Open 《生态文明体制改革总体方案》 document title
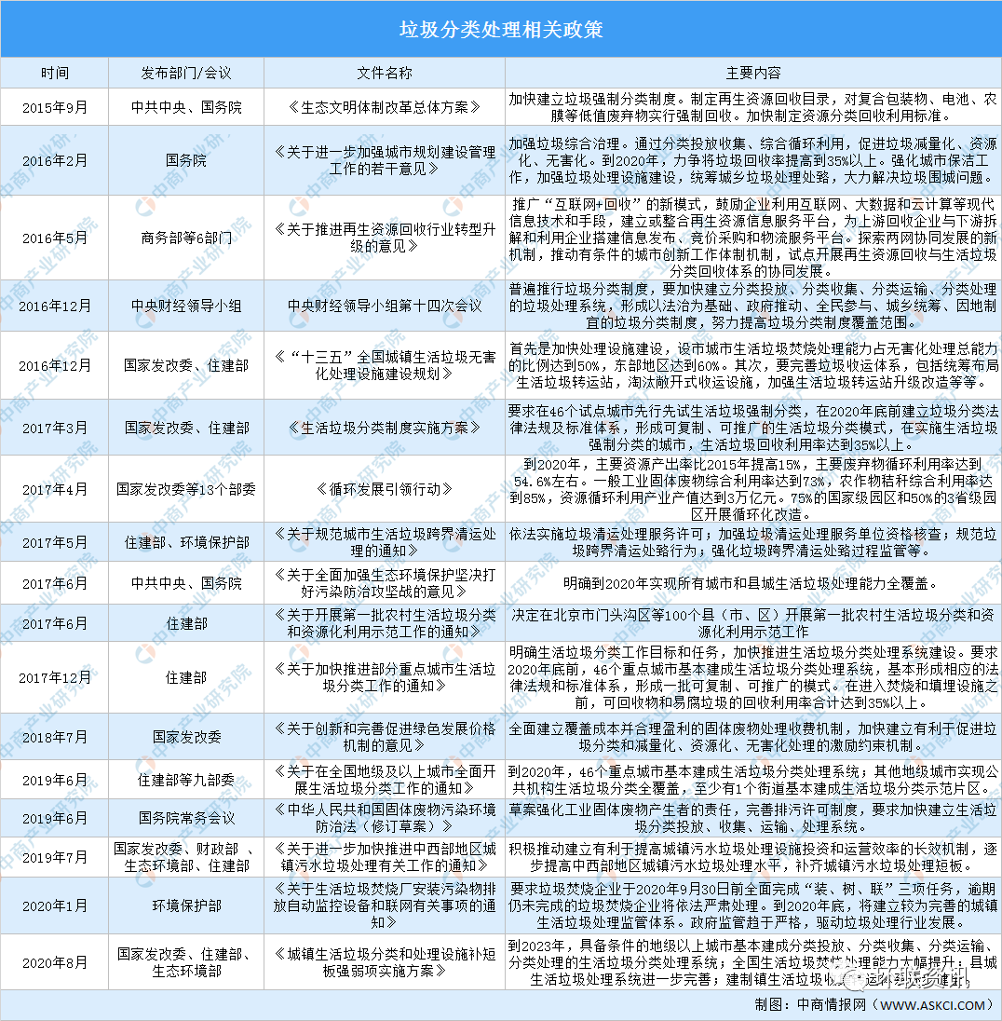This screenshot has width=1002, height=1021. 384,107
